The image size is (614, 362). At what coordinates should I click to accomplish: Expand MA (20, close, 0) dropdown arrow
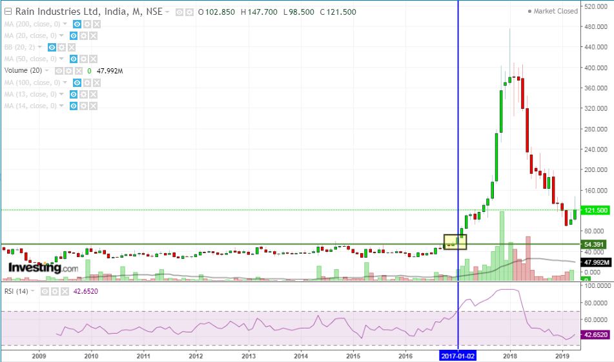(x=61, y=36)
